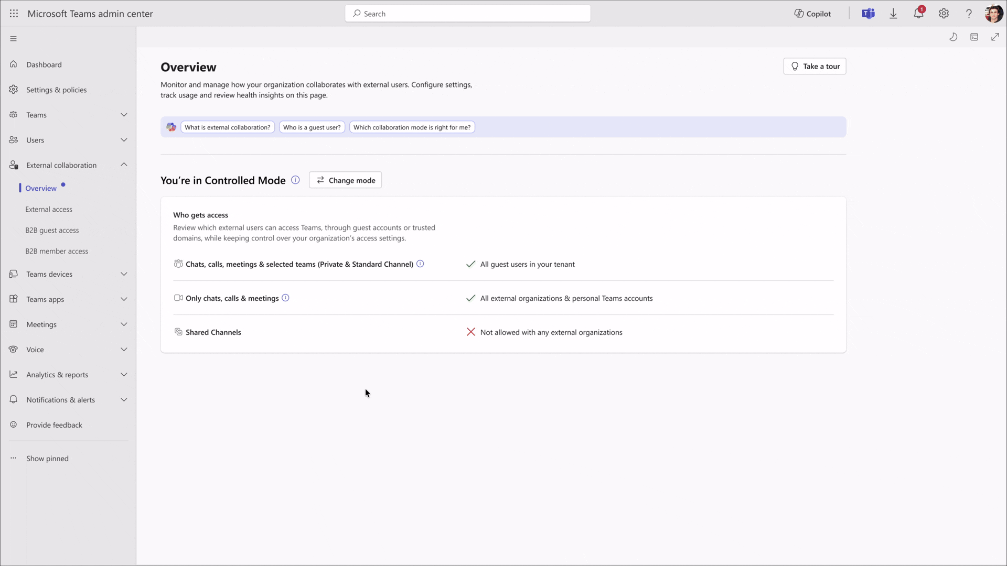Collapse navigation with the hamburger icon

click(14, 39)
